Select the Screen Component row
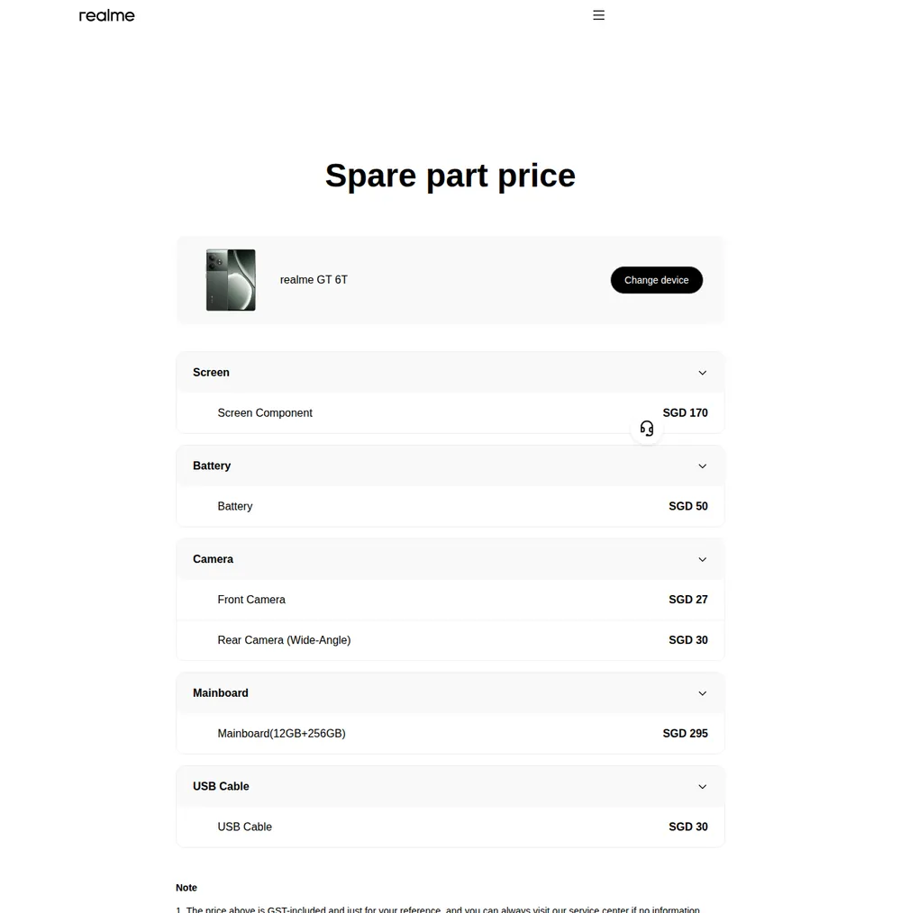Image resolution: width=901 pixels, height=913 pixels. [450, 412]
